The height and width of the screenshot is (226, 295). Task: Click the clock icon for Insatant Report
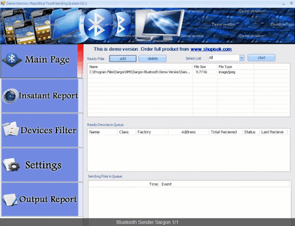[10, 96]
